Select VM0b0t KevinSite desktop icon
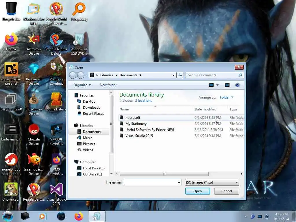The image size is (296, 222). [x=56, y=134]
